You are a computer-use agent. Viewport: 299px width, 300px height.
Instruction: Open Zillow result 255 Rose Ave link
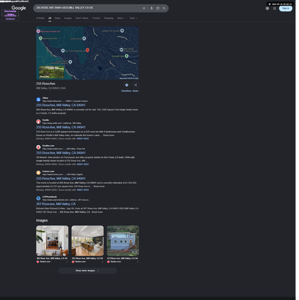tap(60, 105)
